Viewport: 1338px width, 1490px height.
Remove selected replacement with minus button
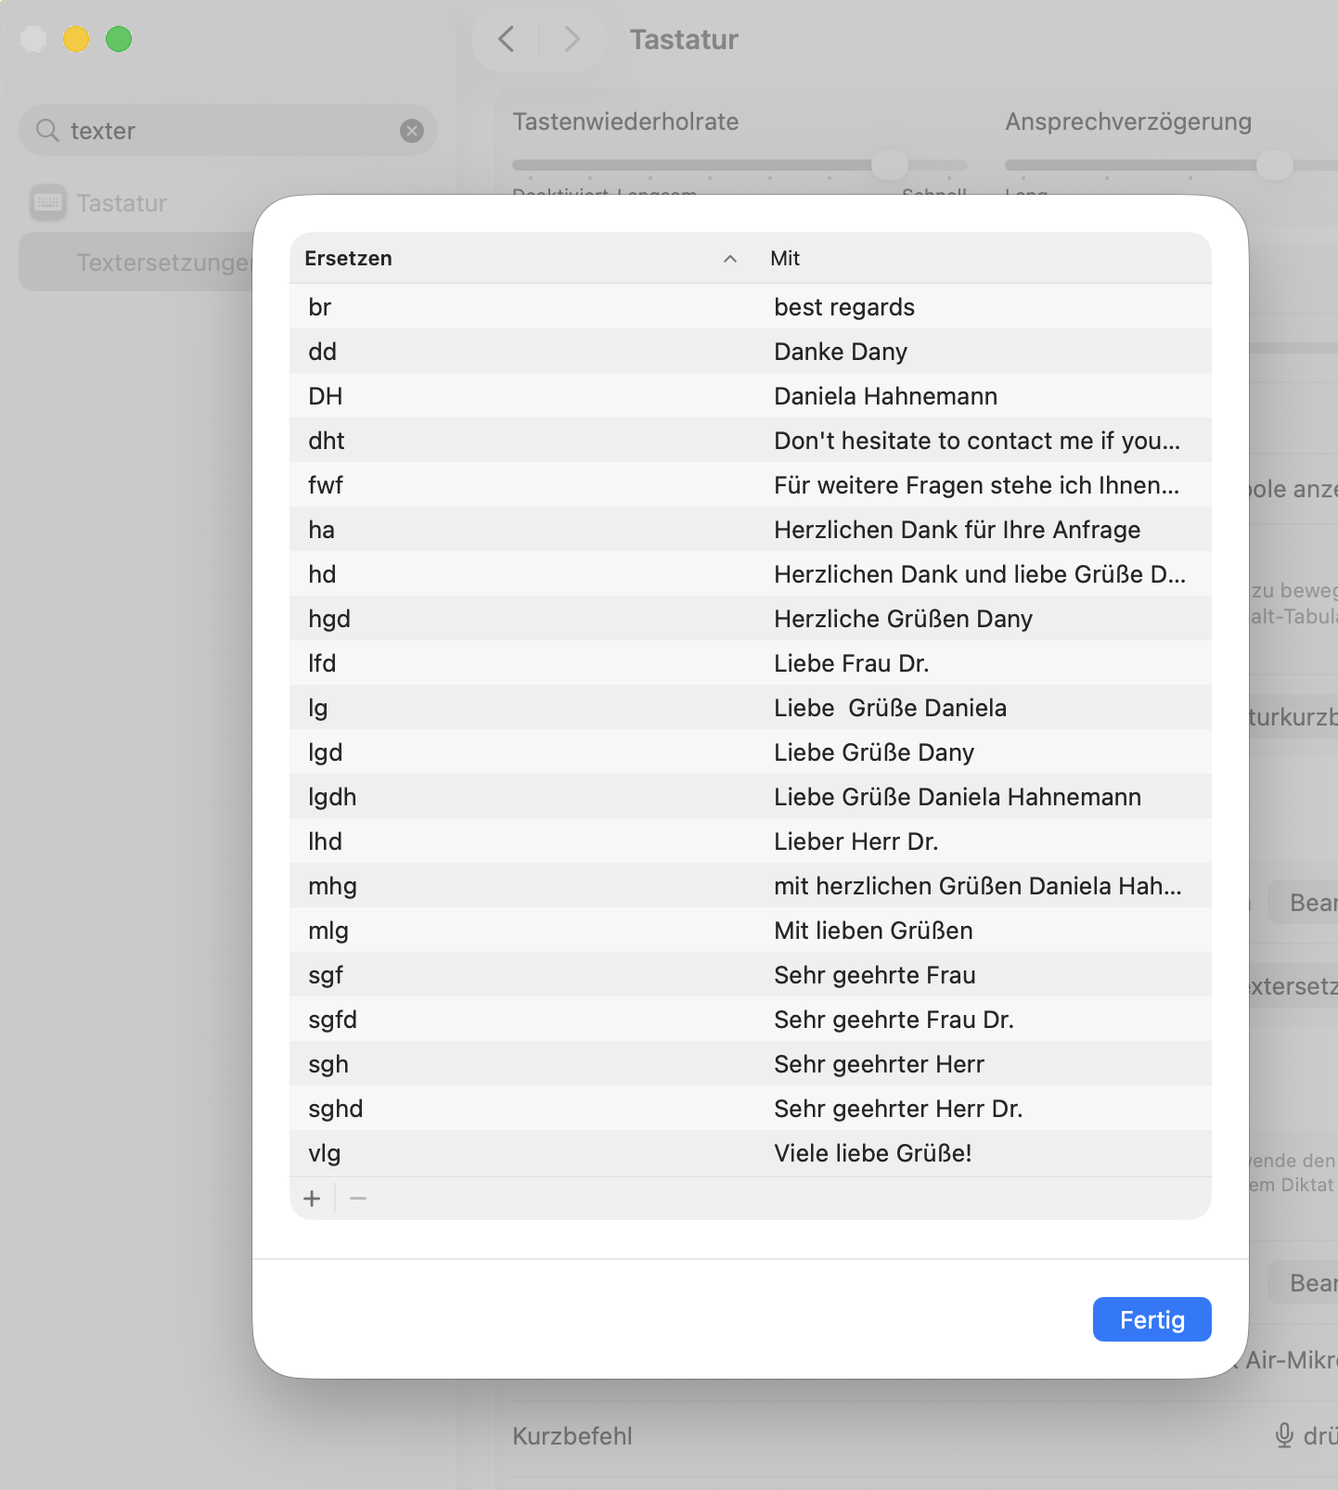(358, 1199)
